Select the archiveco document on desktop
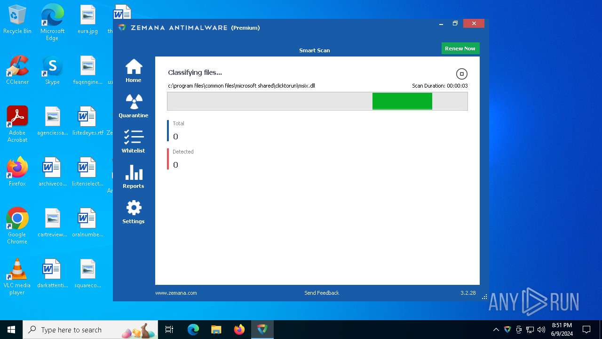 pos(52,172)
